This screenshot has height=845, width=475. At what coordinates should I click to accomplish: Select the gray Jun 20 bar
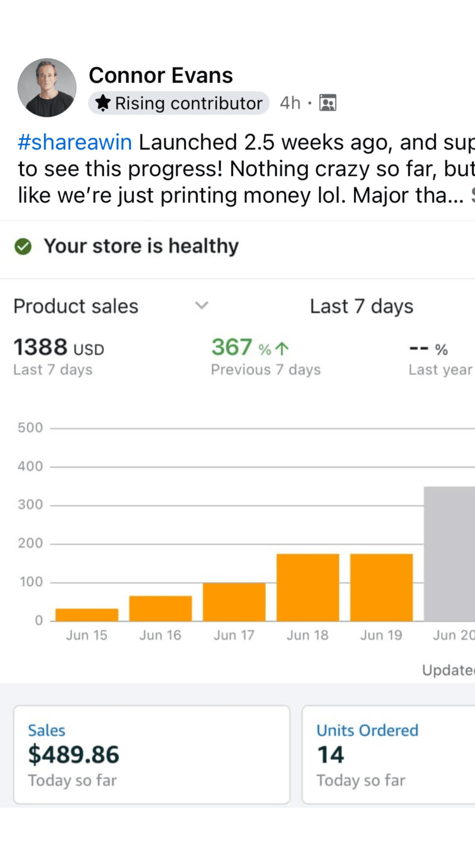449,554
